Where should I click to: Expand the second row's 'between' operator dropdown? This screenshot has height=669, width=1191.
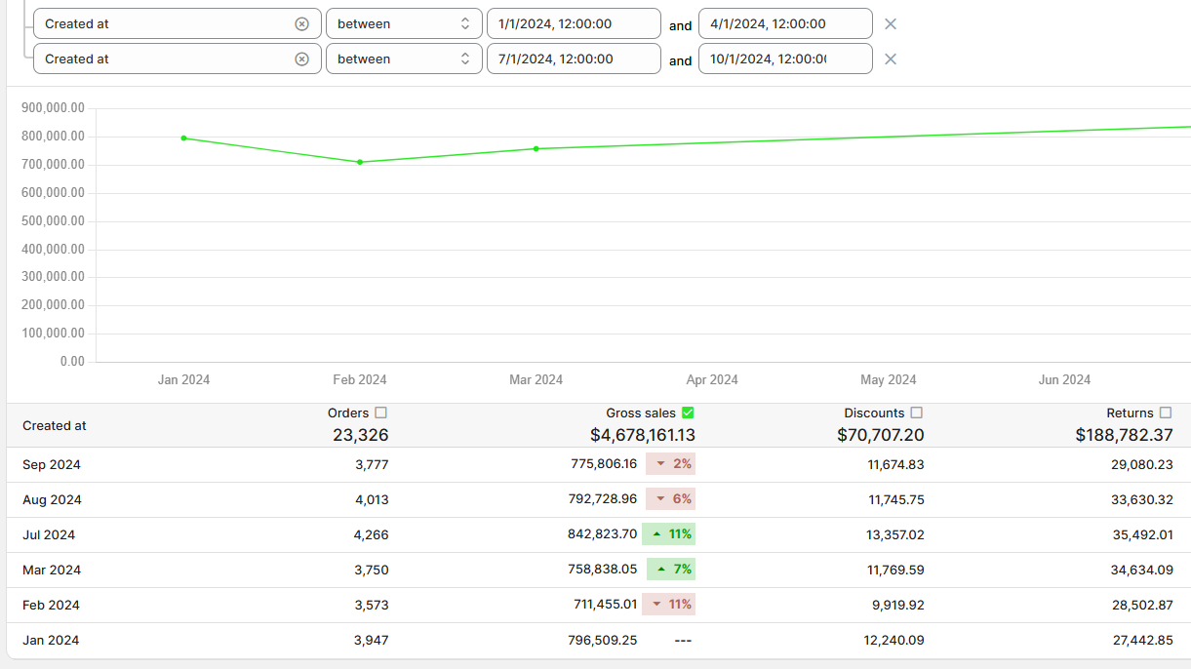click(404, 59)
